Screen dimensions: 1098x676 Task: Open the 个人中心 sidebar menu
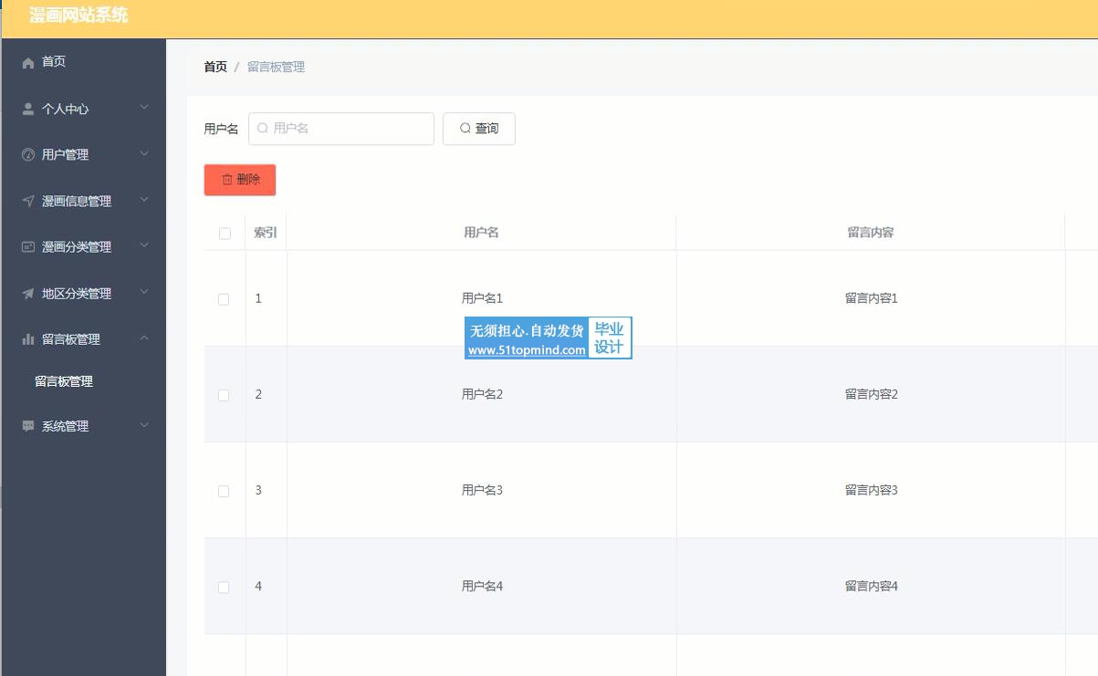coord(83,109)
